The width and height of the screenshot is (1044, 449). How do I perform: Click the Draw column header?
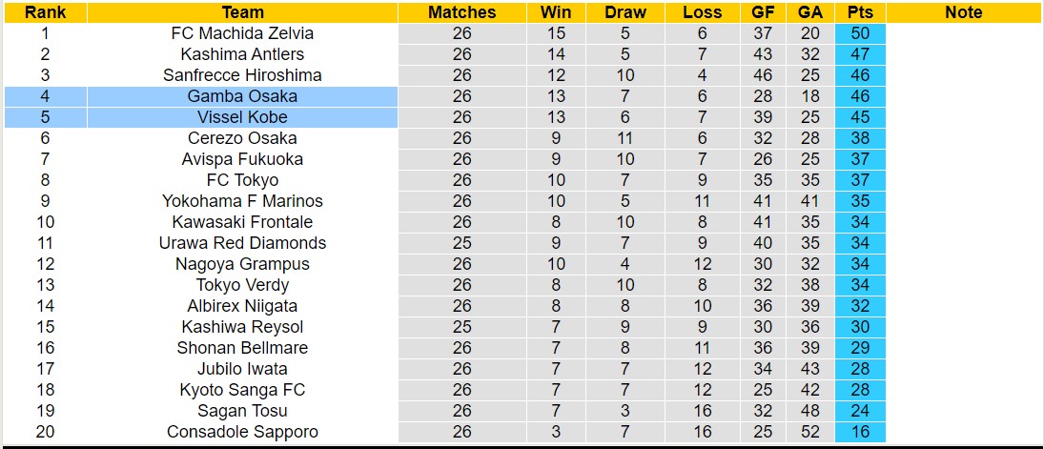pyautogui.click(x=625, y=12)
